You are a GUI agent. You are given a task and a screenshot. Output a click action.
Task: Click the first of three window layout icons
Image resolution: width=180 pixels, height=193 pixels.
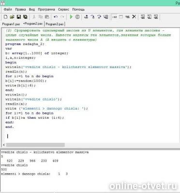pyautogui.click(x=143, y=17)
